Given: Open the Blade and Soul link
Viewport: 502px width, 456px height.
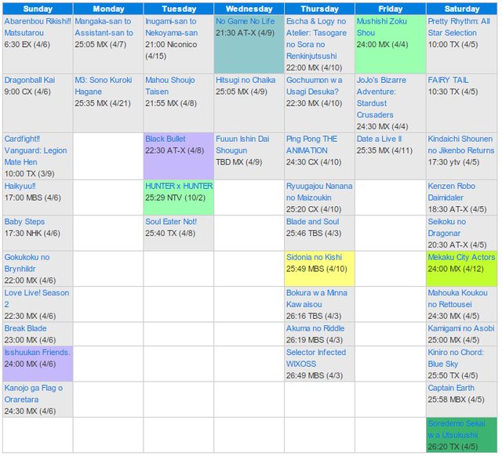Looking at the screenshot, I should tap(312, 222).
